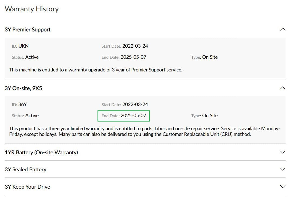Expand 3Y Sealed Battery with chevron arrow
292x200 pixels.
[283, 169]
